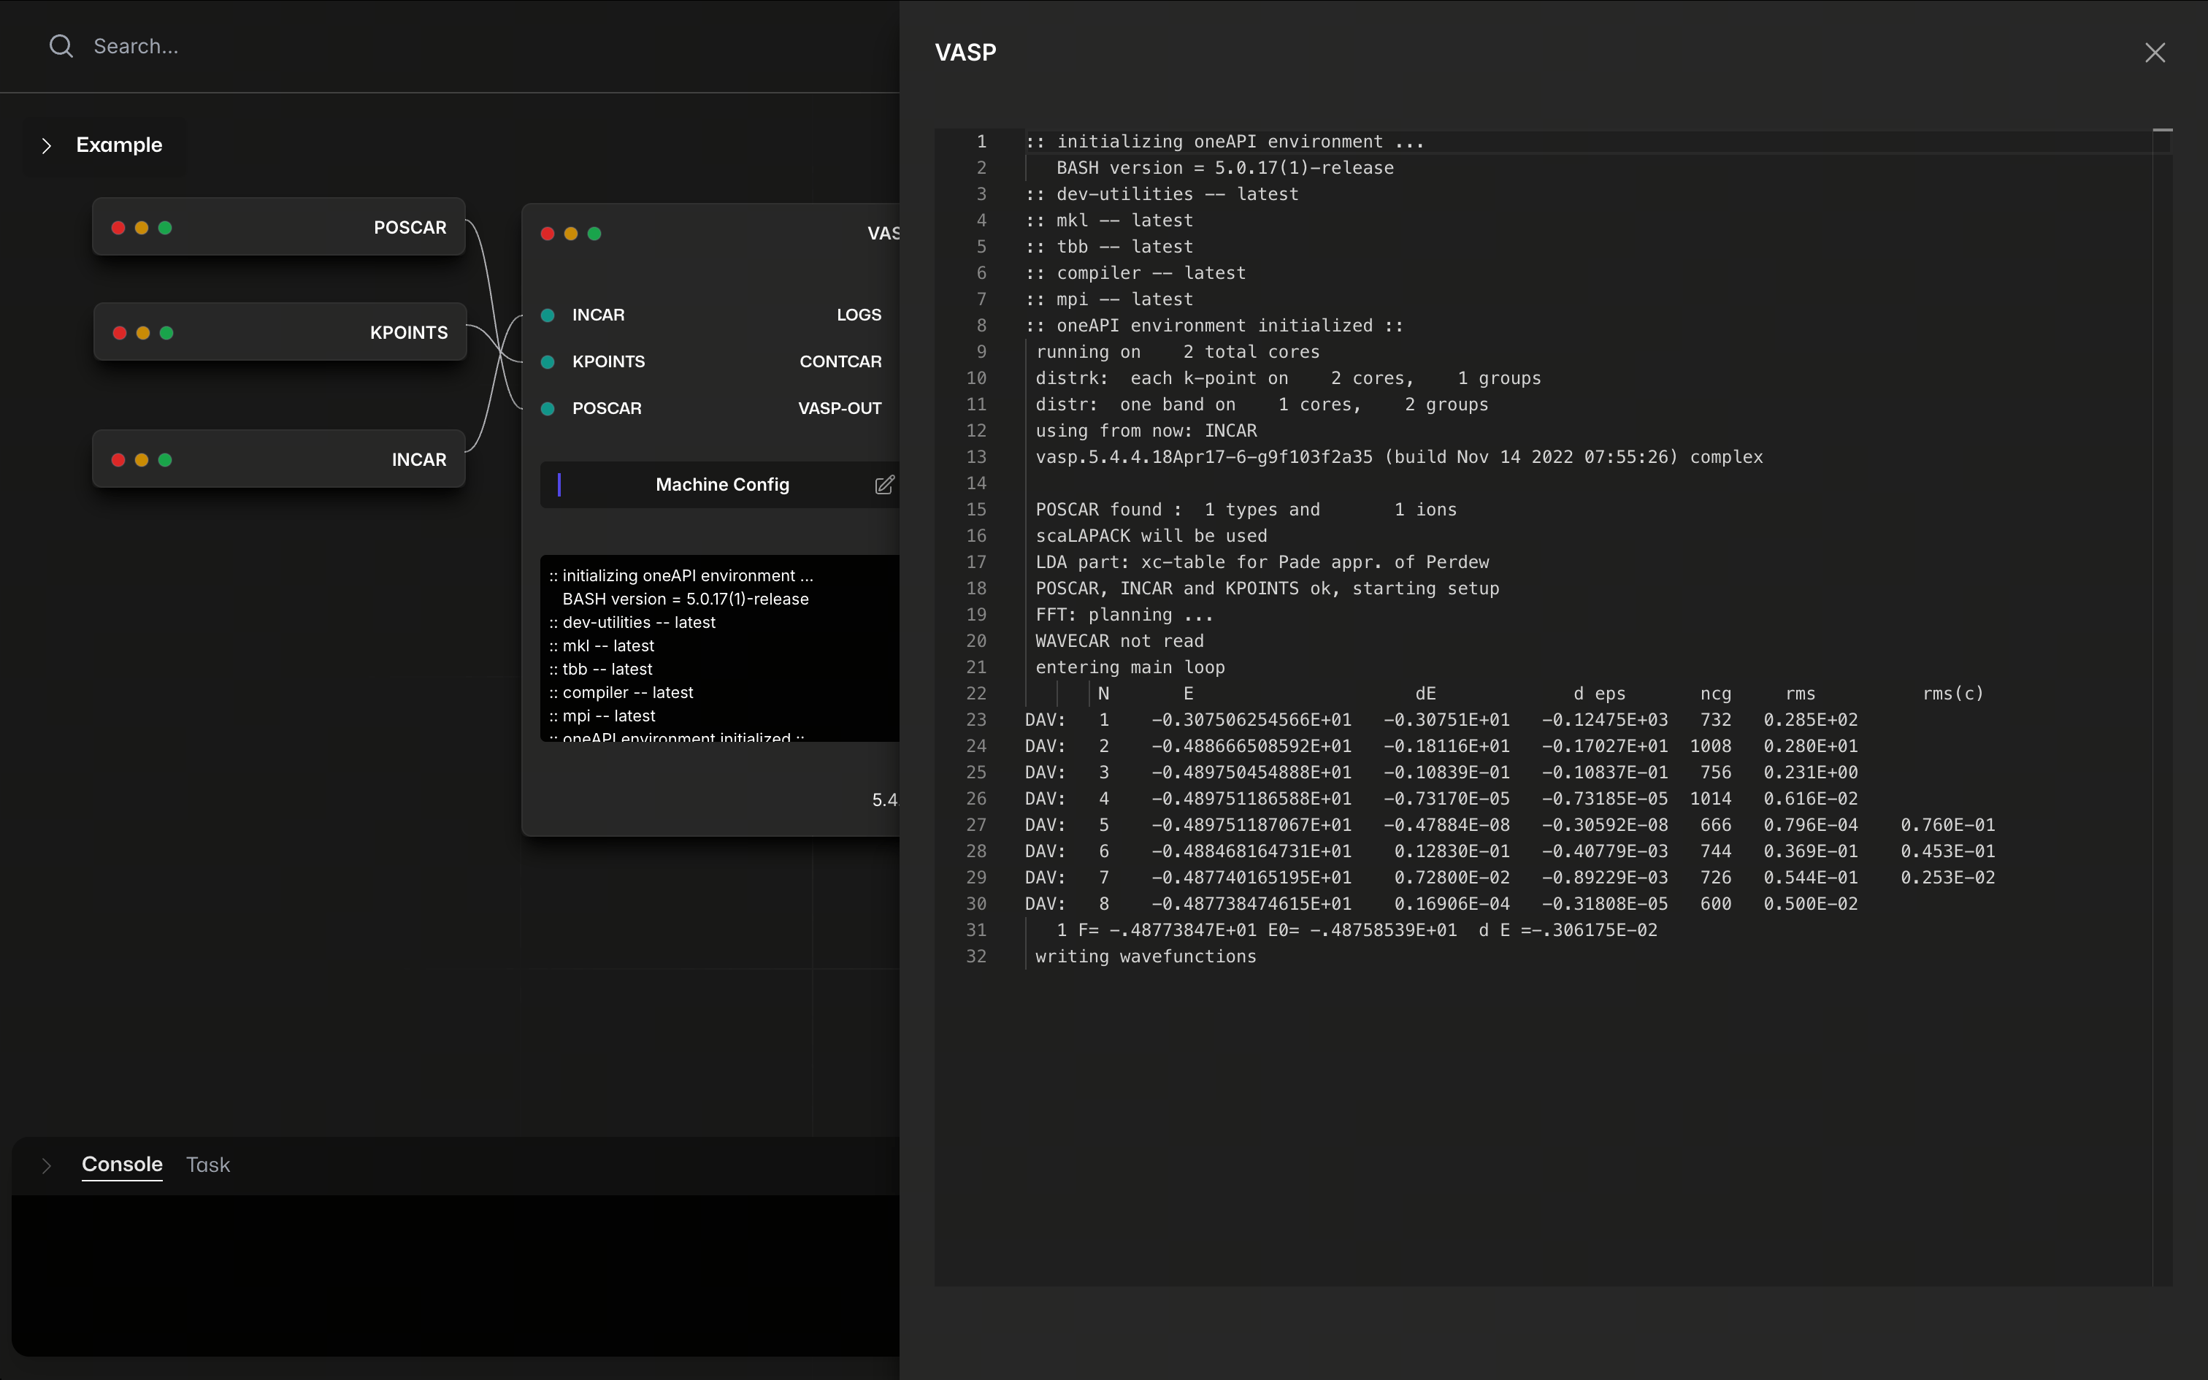This screenshot has height=1380, width=2208.
Task: Open the Machine Config settings
Action: [x=721, y=485]
